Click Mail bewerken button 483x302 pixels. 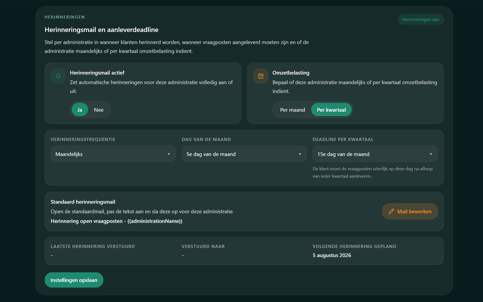[x=410, y=211]
